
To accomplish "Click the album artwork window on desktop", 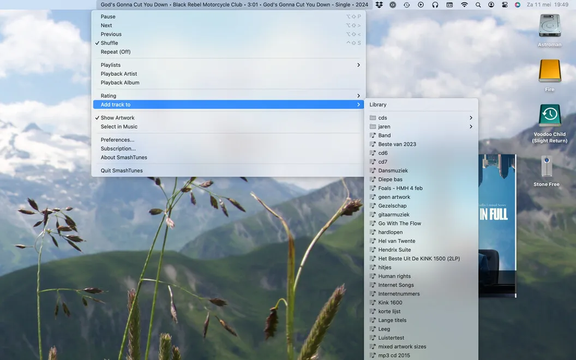I will point(497,226).
